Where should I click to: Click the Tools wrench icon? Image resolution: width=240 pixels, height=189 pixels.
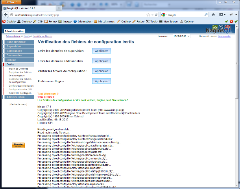coord(148,21)
